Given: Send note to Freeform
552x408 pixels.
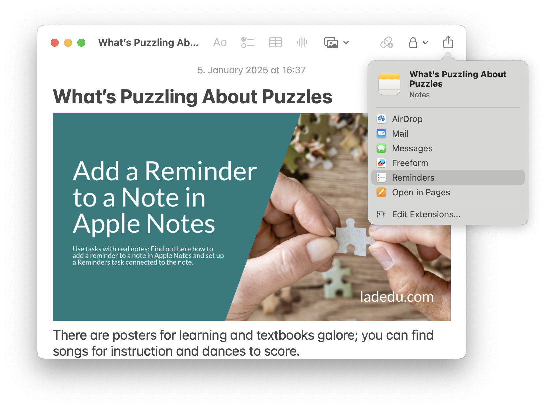Looking at the screenshot, I should point(448,163).
